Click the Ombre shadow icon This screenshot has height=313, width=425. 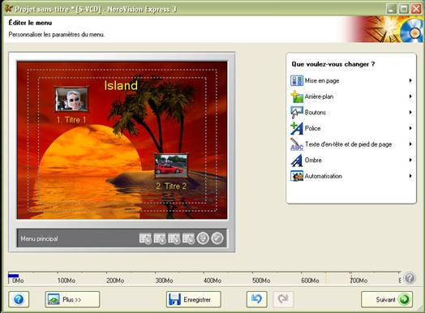(x=297, y=161)
